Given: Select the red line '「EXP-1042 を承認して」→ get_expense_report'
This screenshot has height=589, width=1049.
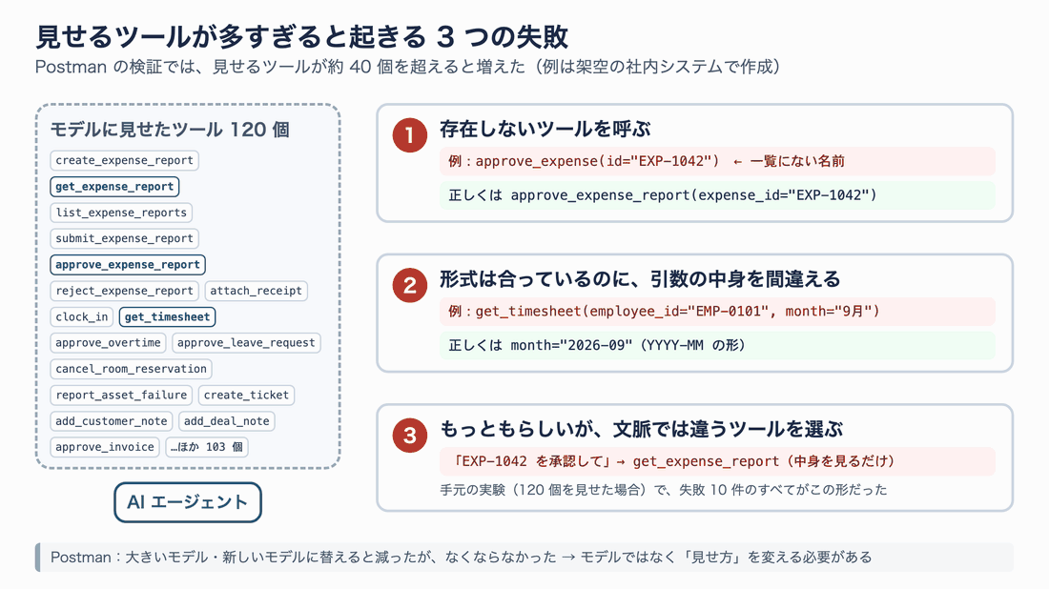Looking at the screenshot, I should click(717, 461).
